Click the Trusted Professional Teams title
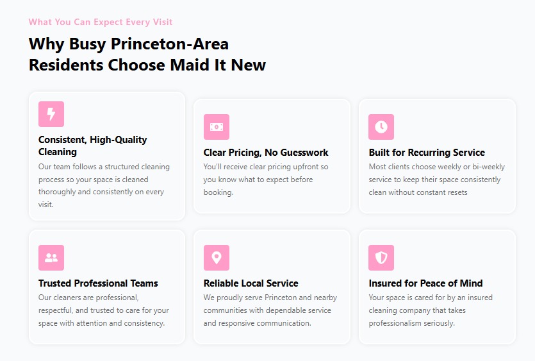The image size is (535, 361). click(x=98, y=283)
